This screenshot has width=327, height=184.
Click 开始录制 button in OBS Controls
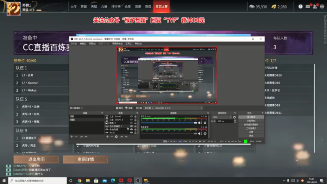tap(251, 121)
